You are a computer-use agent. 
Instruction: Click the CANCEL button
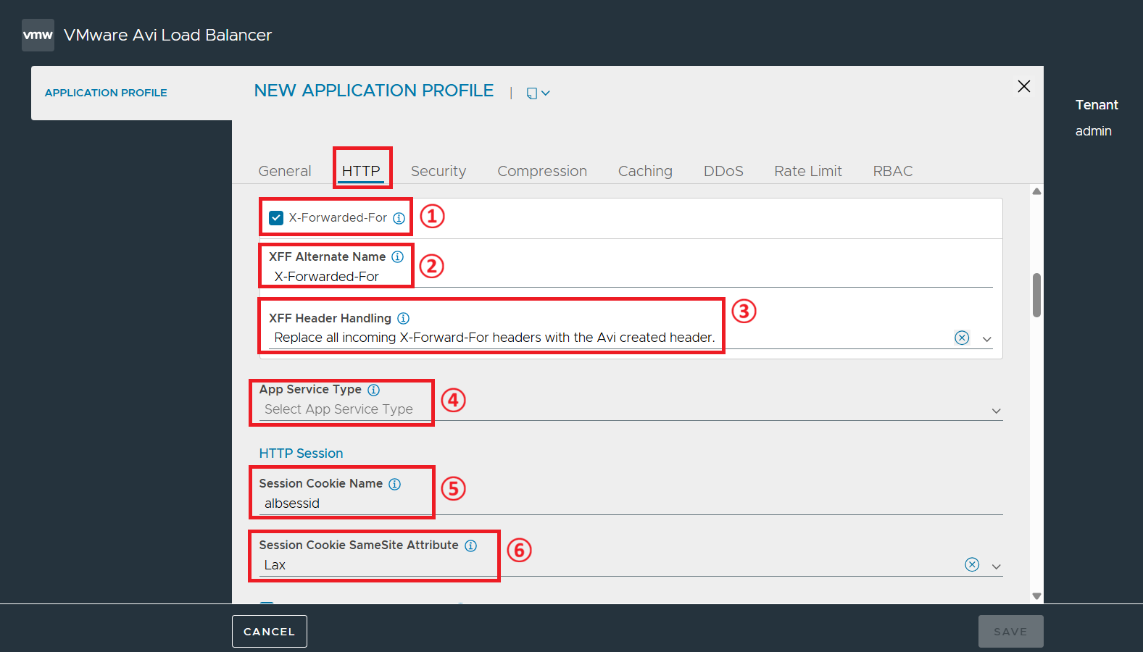(x=270, y=632)
